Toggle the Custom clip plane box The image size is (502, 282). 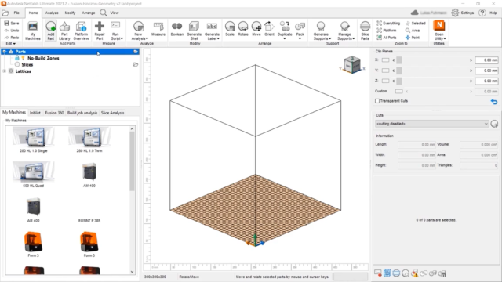coord(398,92)
